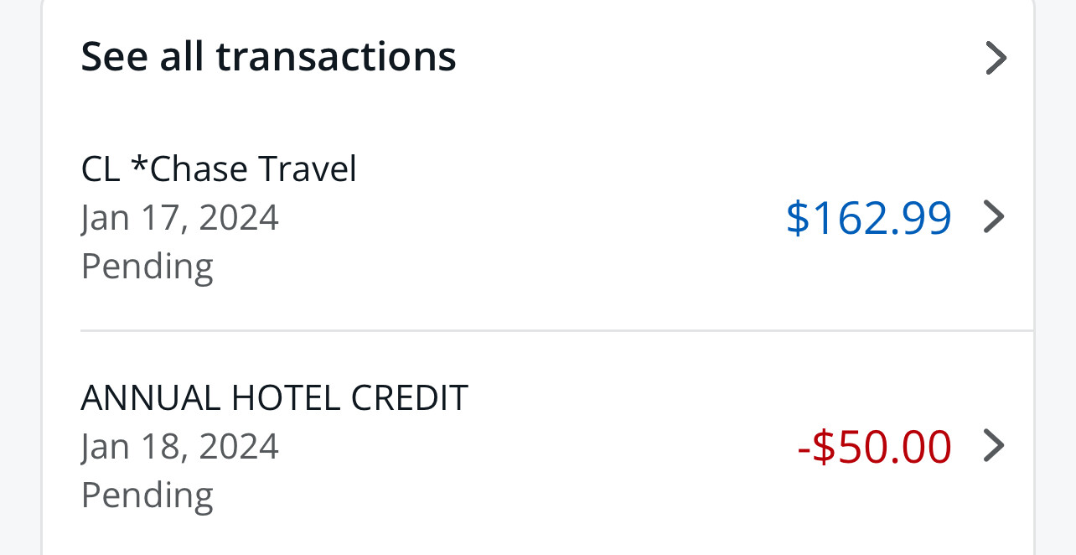Click the blue $162.99 amount
1076x555 pixels.
[869, 218]
